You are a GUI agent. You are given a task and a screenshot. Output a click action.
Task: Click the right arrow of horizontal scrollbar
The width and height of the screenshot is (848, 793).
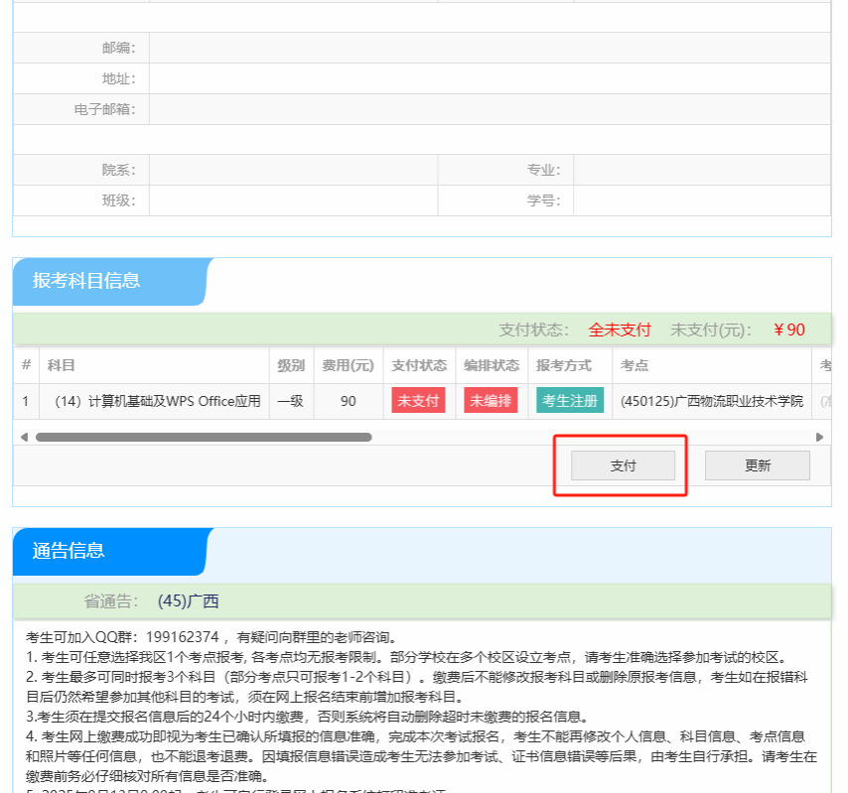click(x=819, y=437)
